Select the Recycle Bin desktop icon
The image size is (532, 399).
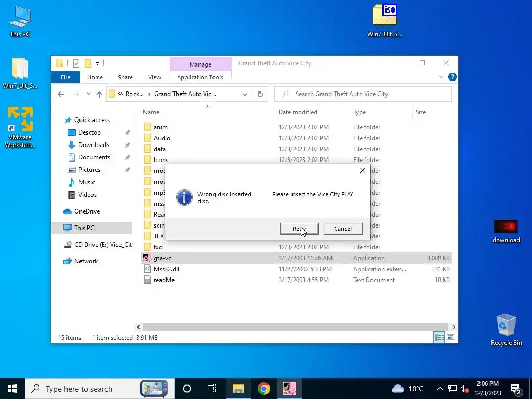(x=506, y=330)
